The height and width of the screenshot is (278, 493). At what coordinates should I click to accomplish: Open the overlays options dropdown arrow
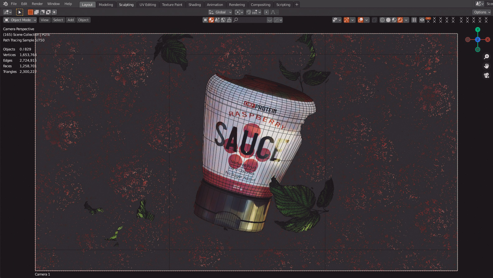point(366,20)
